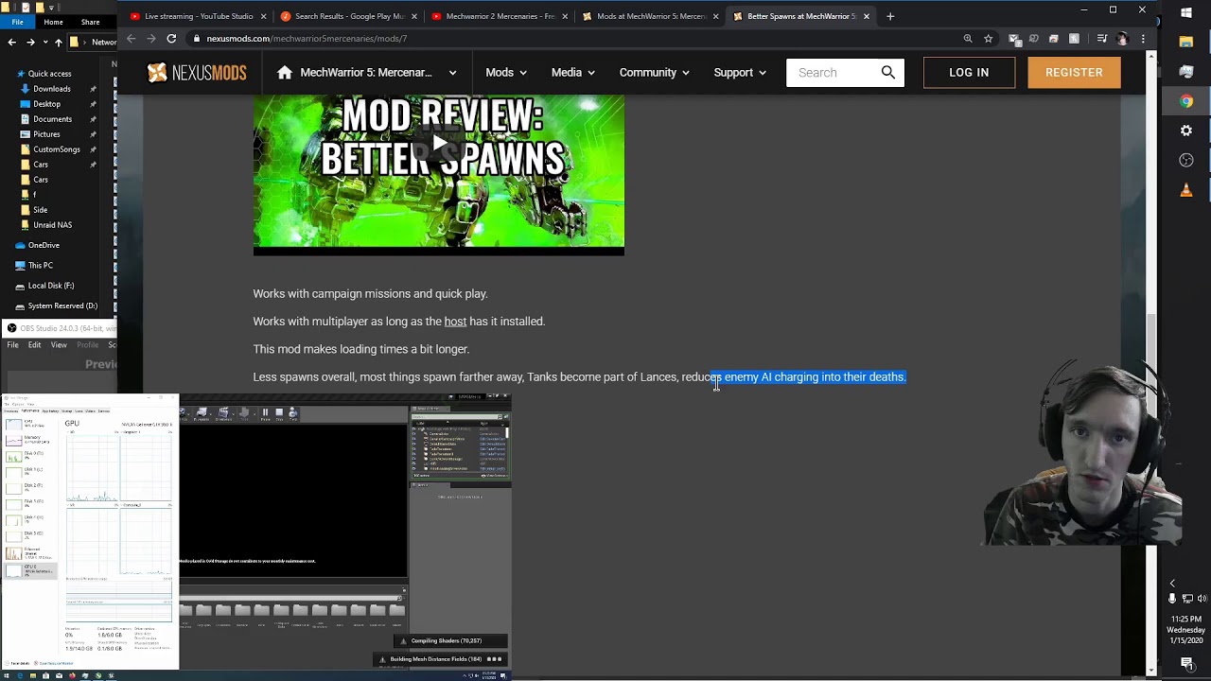This screenshot has height=681, width=1211.
Task: Open the Community dropdown menu
Action: pyautogui.click(x=655, y=73)
